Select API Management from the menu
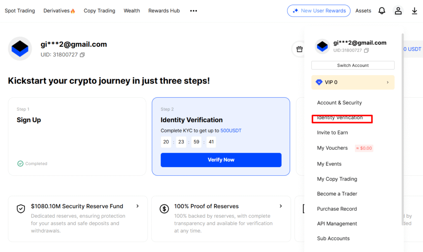The image size is (423, 252). point(337,224)
